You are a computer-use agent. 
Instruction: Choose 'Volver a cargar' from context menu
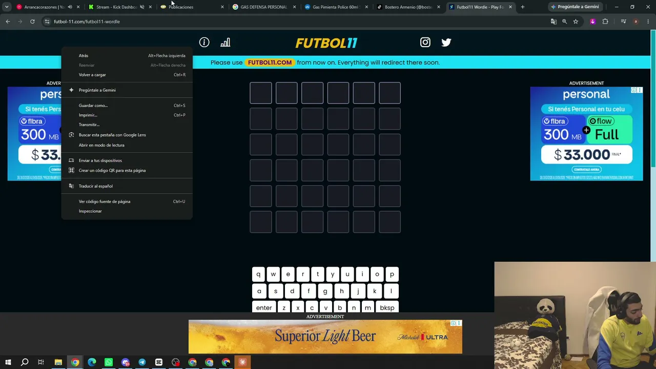[x=127, y=75]
